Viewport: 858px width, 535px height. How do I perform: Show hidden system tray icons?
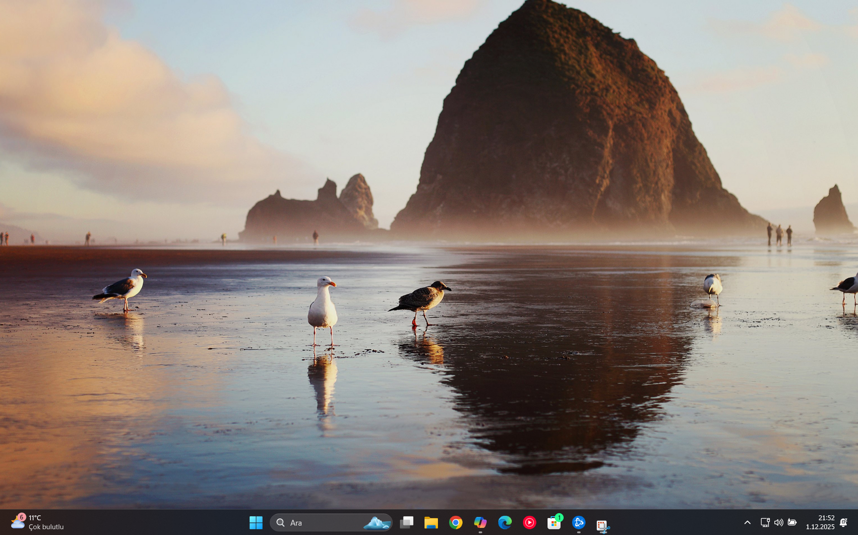click(x=747, y=523)
